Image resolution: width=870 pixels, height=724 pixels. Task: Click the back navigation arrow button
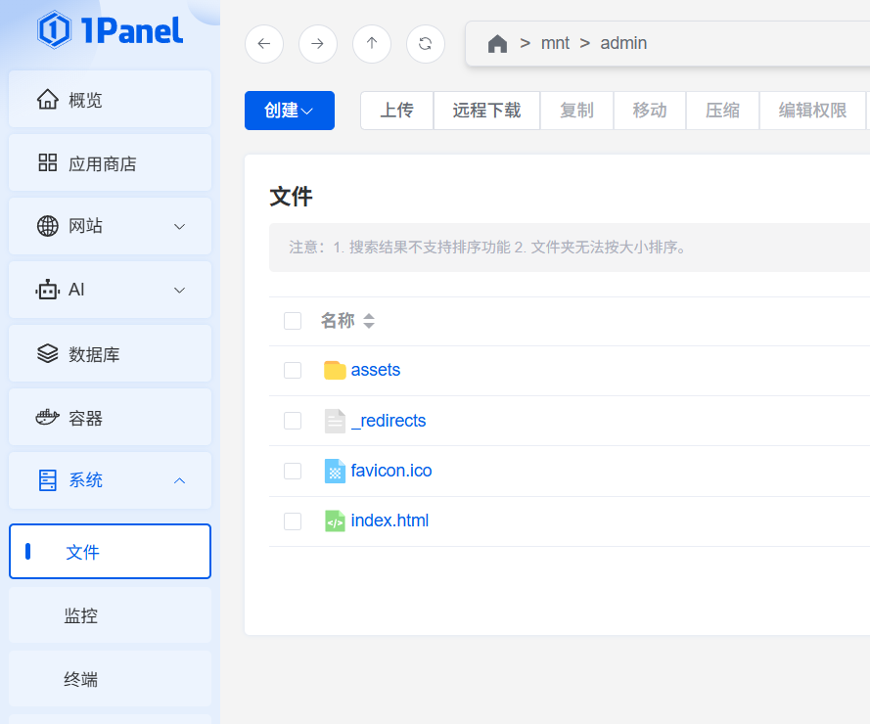point(264,44)
